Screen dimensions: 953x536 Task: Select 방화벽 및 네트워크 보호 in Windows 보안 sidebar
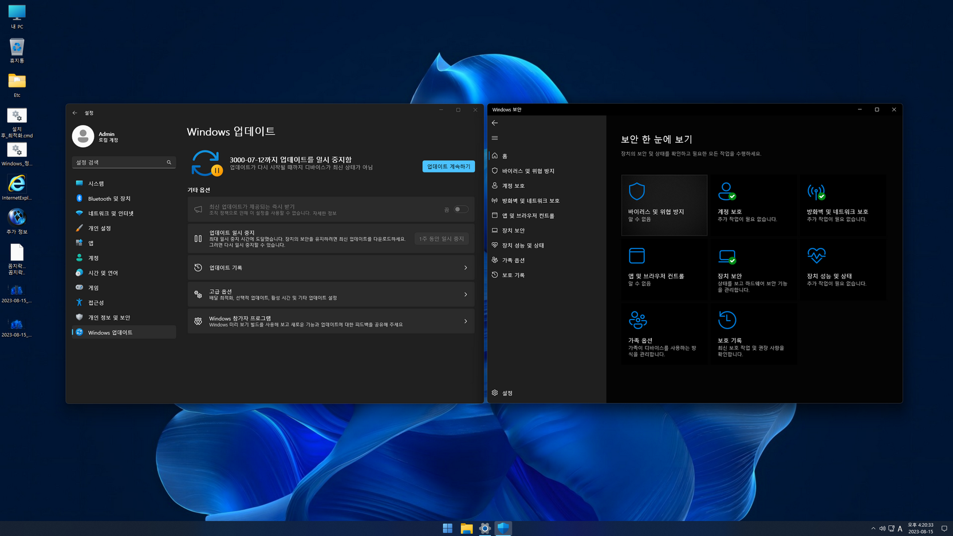(x=546, y=201)
